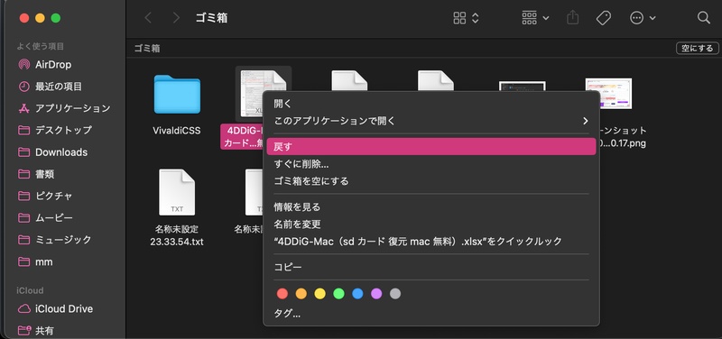Click the iCloud sidebar heading
Viewport: 722px width, 339px height.
(30, 290)
